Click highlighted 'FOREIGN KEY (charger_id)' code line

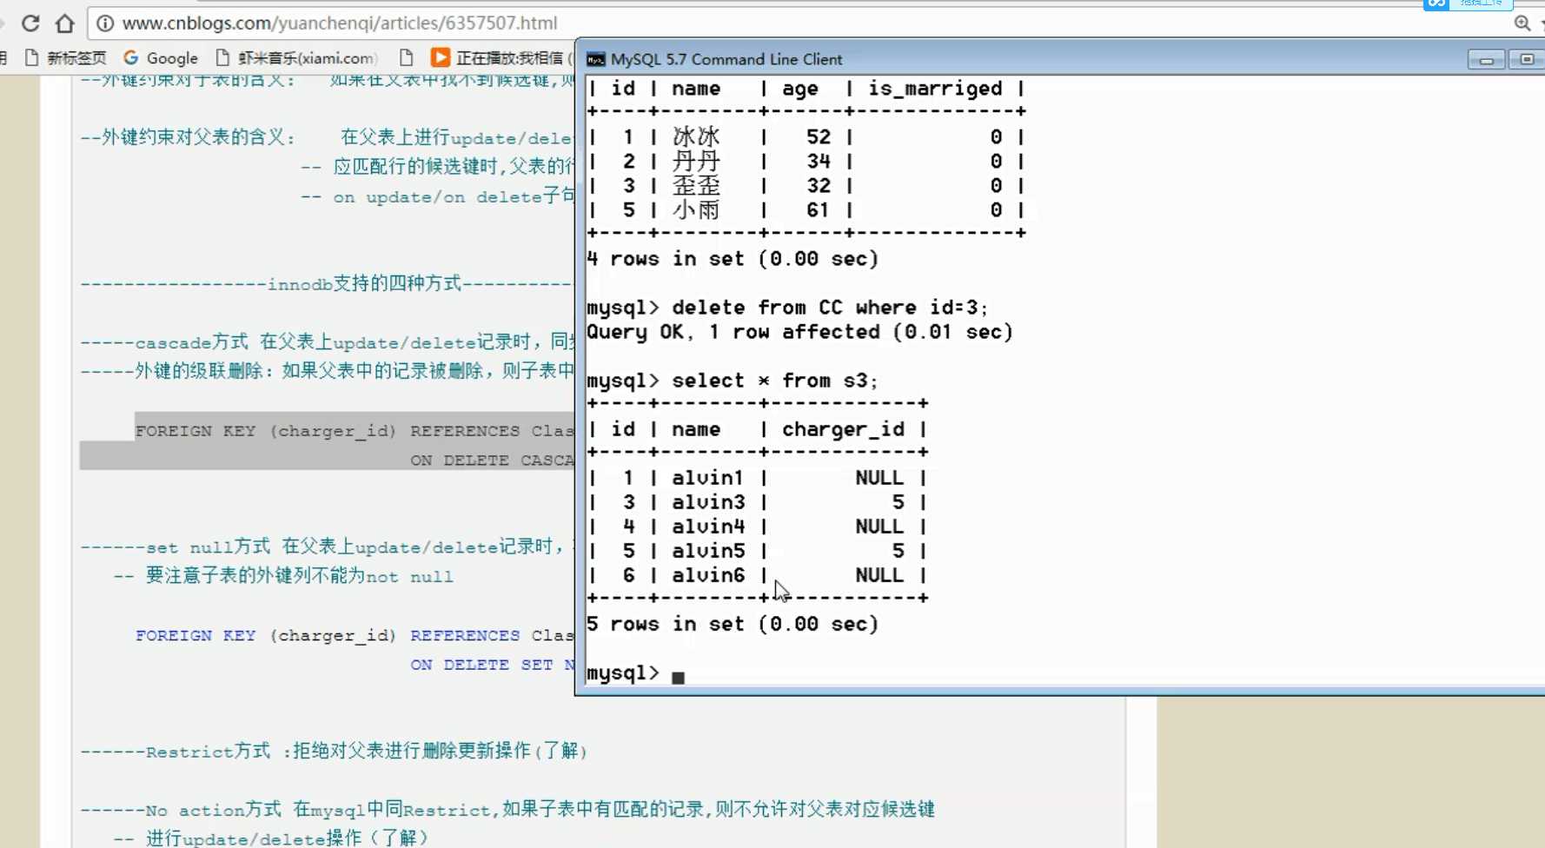pyautogui.click(x=355, y=431)
